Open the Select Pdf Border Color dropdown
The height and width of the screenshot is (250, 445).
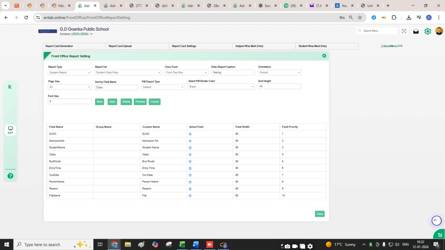pos(221,87)
